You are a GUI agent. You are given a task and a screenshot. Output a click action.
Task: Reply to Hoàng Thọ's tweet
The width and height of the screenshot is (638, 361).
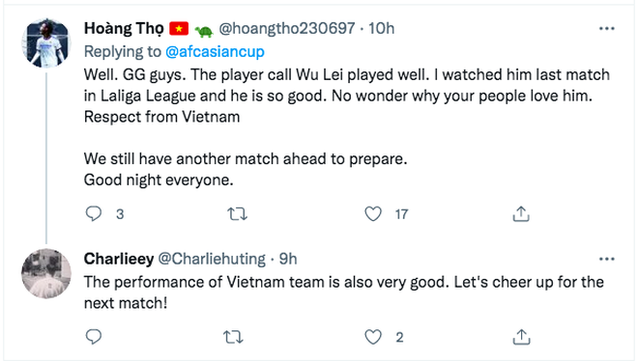tap(94, 213)
